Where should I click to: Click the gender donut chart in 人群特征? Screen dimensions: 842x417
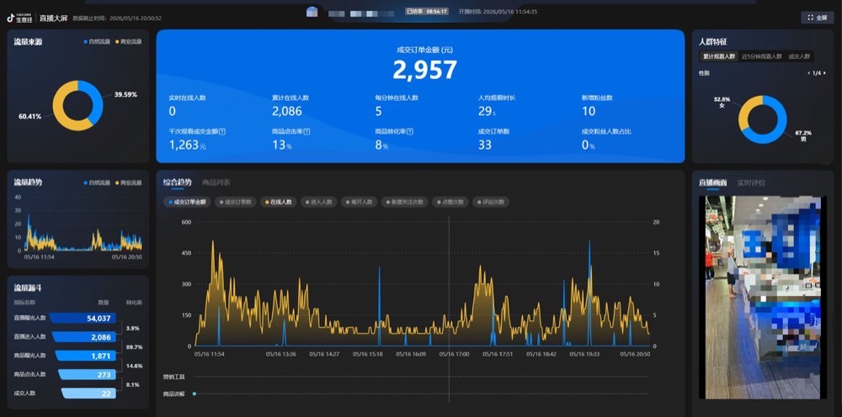pos(763,119)
